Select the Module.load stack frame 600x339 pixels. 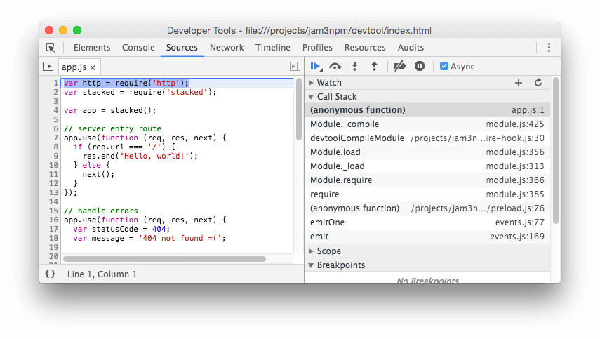point(427,152)
